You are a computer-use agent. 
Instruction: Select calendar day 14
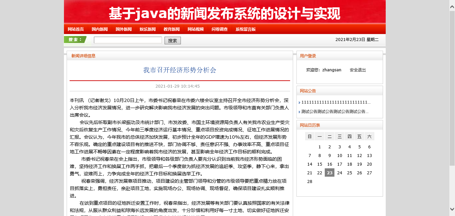point(310,164)
